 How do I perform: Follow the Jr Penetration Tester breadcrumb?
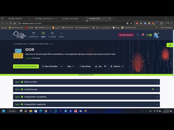click(x=20, y=44)
